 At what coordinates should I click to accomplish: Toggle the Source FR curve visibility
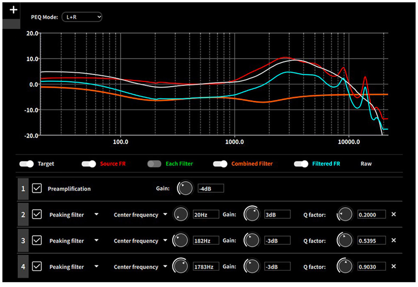pos(88,164)
